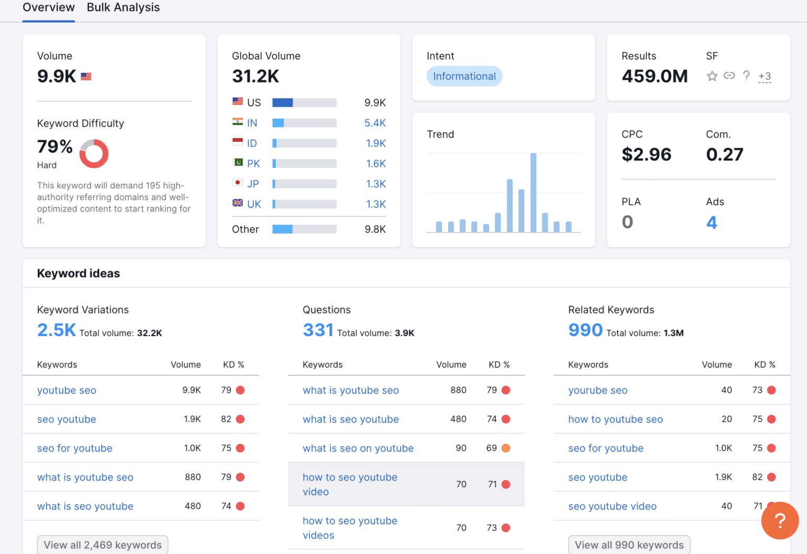Click the question-mark SERP feature icon

point(747,76)
